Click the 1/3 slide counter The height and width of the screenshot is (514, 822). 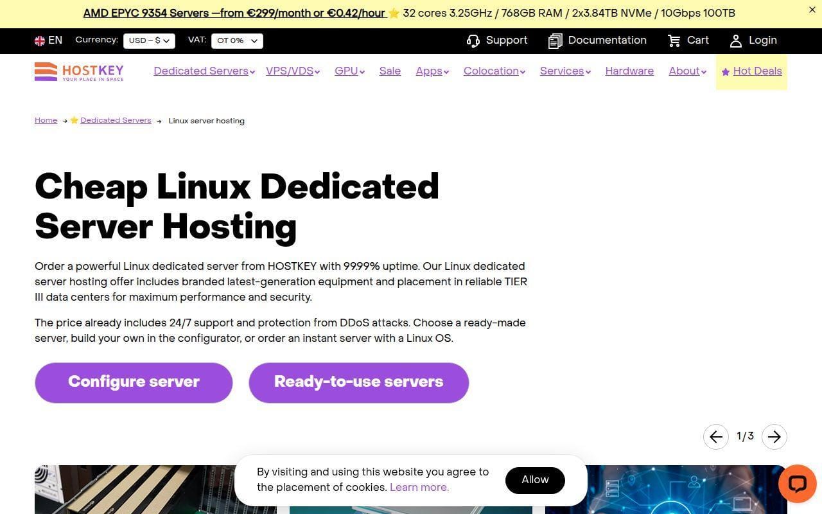coord(745,437)
